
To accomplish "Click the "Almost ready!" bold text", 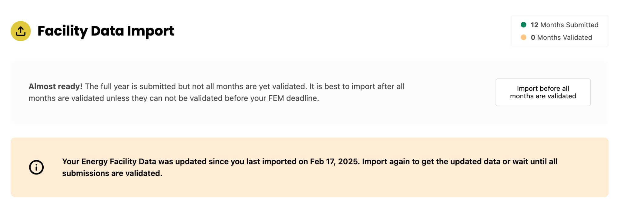I will pos(55,86).
